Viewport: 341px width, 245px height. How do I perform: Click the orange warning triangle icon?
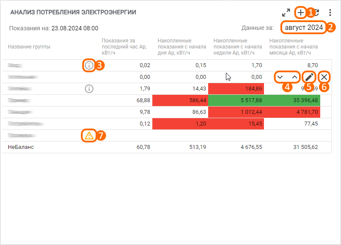[x=89, y=135]
